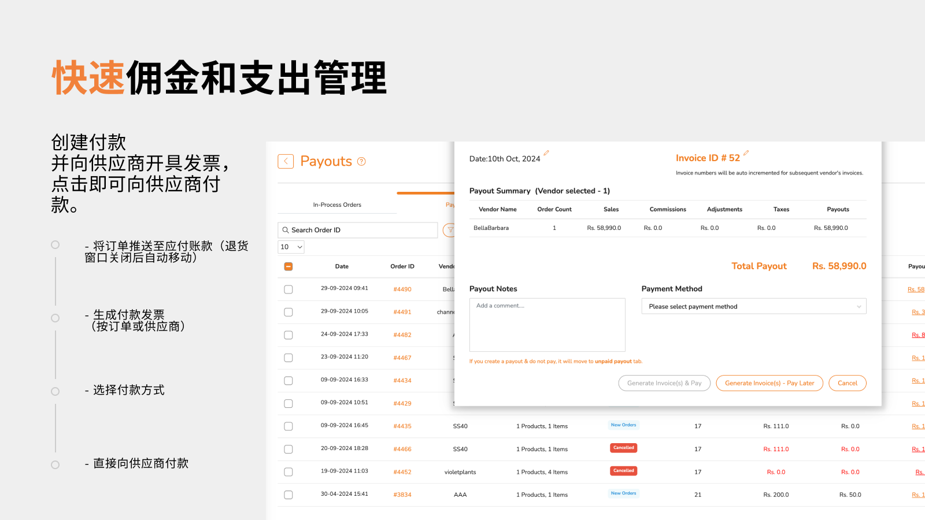
Task: Click the New Orders badge for #3834
Action: click(x=624, y=493)
